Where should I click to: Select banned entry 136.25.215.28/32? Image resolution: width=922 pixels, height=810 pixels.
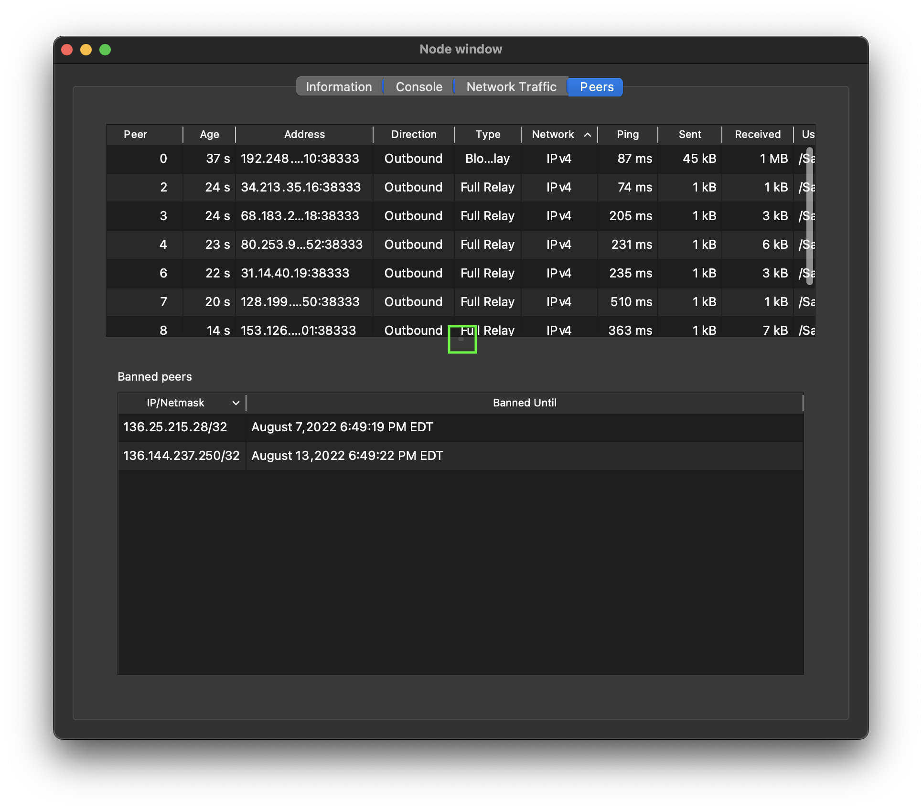point(175,427)
